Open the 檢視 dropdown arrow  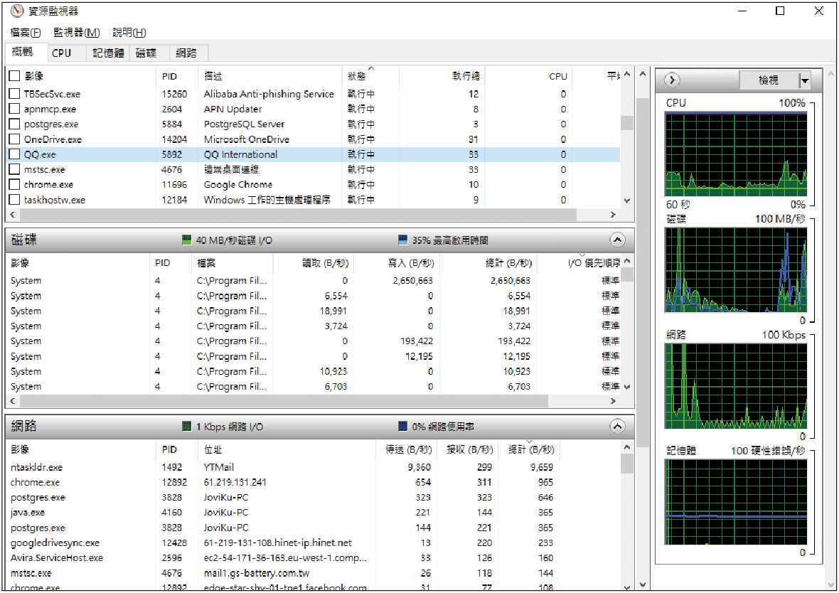click(x=804, y=80)
